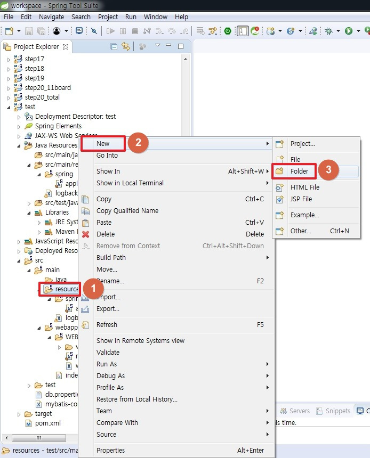Image resolution: width=370 pixels, height=458 pixels.
Task: Expand the step17 project
Action: pyautogui.click(x=9, y=60)
